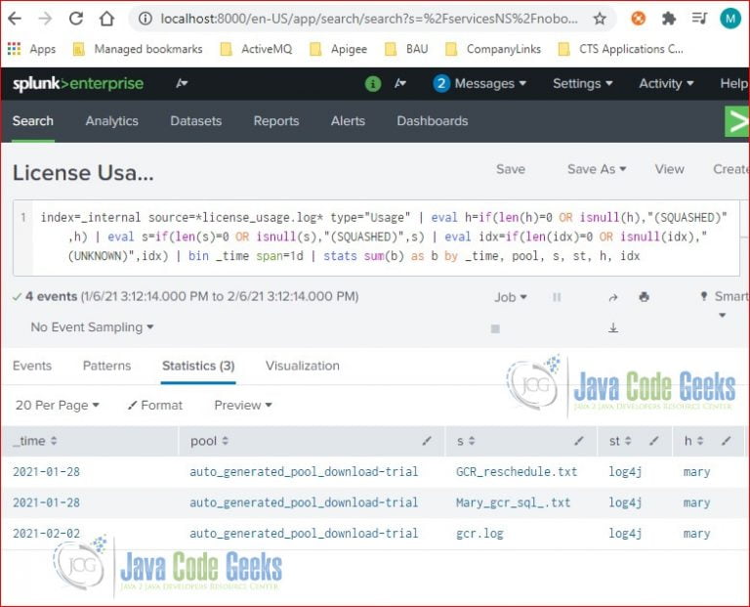The image size is (750, 607).
Task: Open the orange circular extension icon
Action: tap(638, 19)
